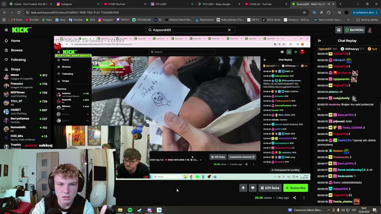Clear the Kapesnik69 search text
381x214 pixels.
click(229, 30)
